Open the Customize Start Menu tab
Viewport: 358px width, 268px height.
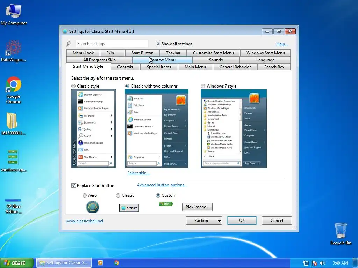[x=213, y=53]
